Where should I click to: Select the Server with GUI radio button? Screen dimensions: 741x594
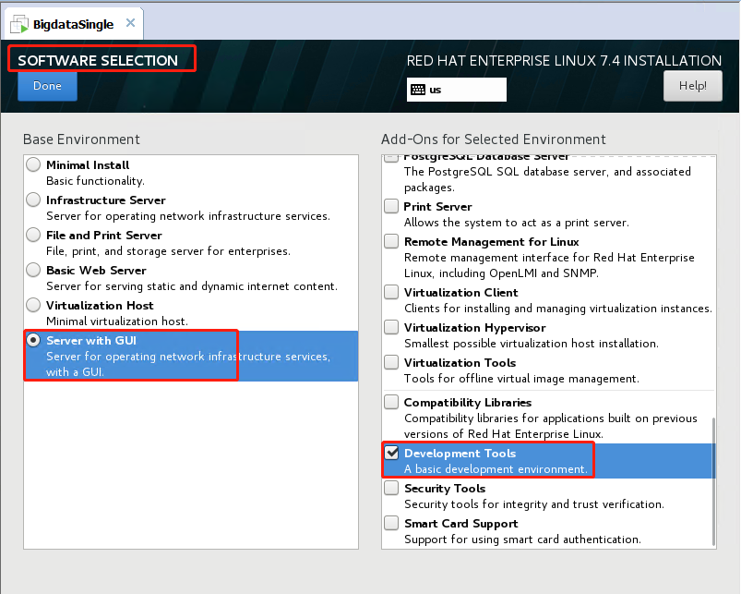pyautogui.click(x=33, y=340)
